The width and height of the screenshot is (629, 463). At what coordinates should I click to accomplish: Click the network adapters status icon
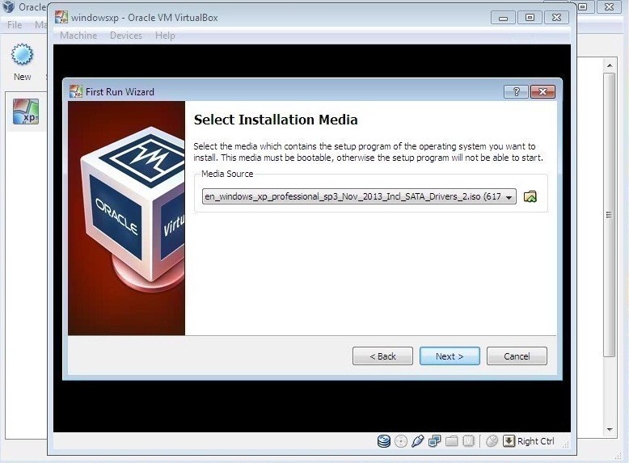coord(434,441)
